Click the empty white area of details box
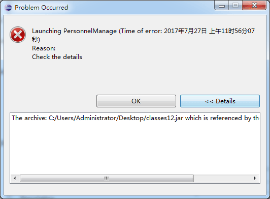This screenshot has width=270, height=199. coord(135,149)
